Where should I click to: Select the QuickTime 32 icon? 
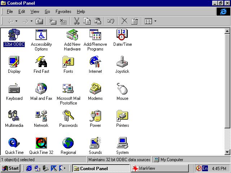[41, 146]
